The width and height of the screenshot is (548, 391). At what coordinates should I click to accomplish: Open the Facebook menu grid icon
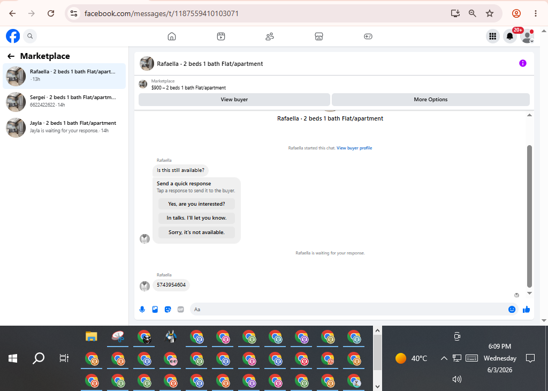pyautogui.click(x=493, y=36)
